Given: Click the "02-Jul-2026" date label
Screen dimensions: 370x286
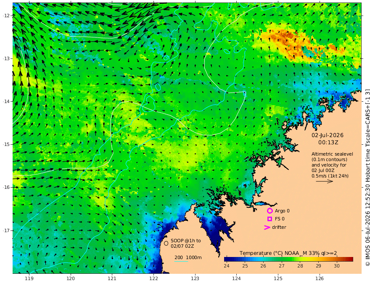Looking at the screenshot, I should tap(328, 135).
